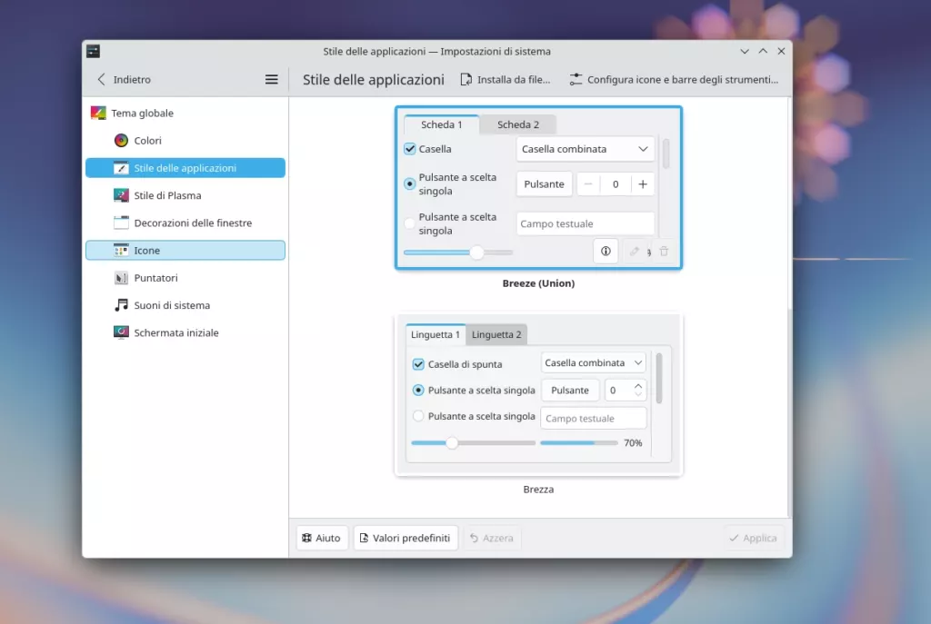The width and height of the screenshot is (931, 624).
Task: Switch to the Scheda 1 tab
Action: click(441, 124)
